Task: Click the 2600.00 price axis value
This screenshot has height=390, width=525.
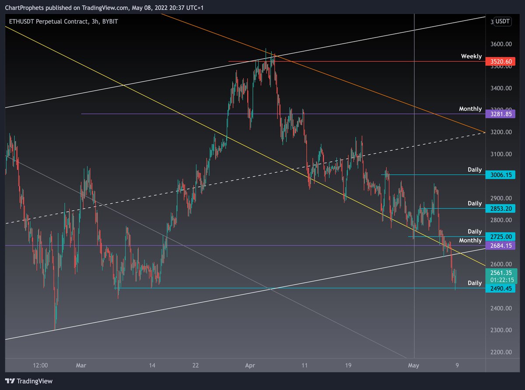Action: [501, 264]
